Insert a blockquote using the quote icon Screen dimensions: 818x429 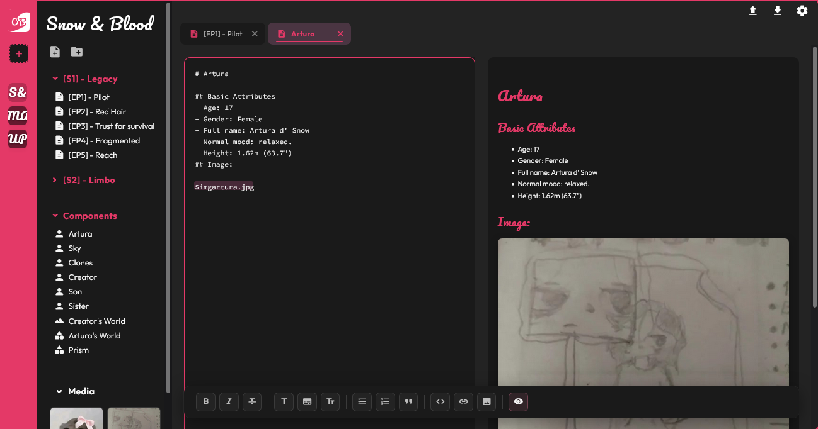point(408,401)
